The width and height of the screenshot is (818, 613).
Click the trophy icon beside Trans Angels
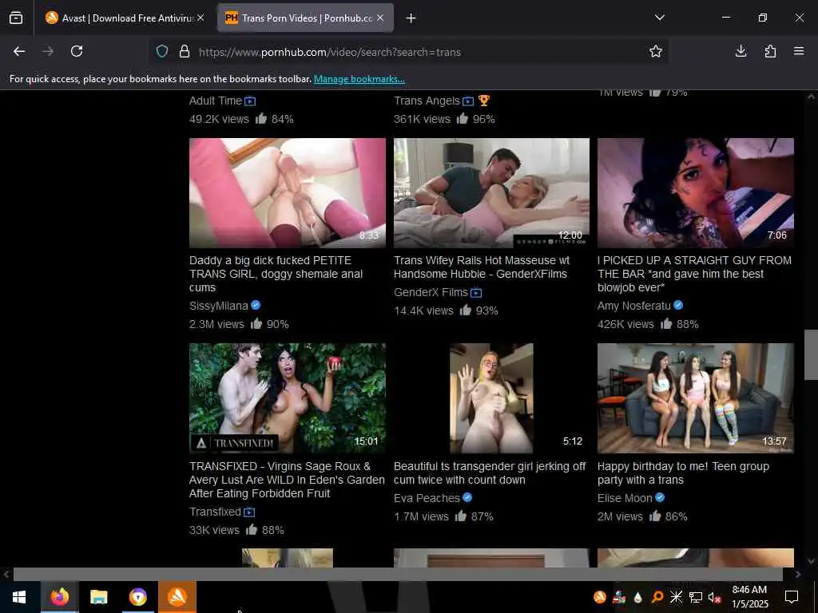(483, 101)
